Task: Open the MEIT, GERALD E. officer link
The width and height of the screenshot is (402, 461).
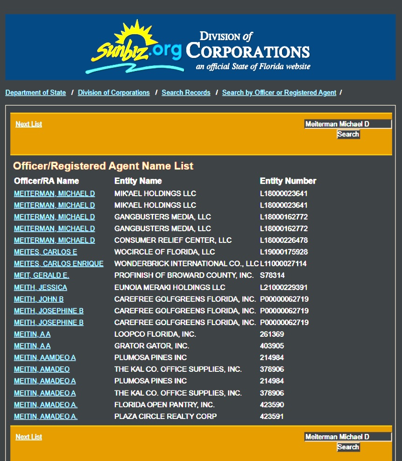Action: coord(42,275)
